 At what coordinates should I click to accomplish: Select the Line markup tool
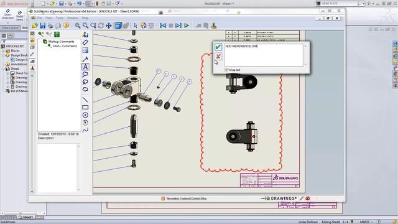(x=85, y=100)
